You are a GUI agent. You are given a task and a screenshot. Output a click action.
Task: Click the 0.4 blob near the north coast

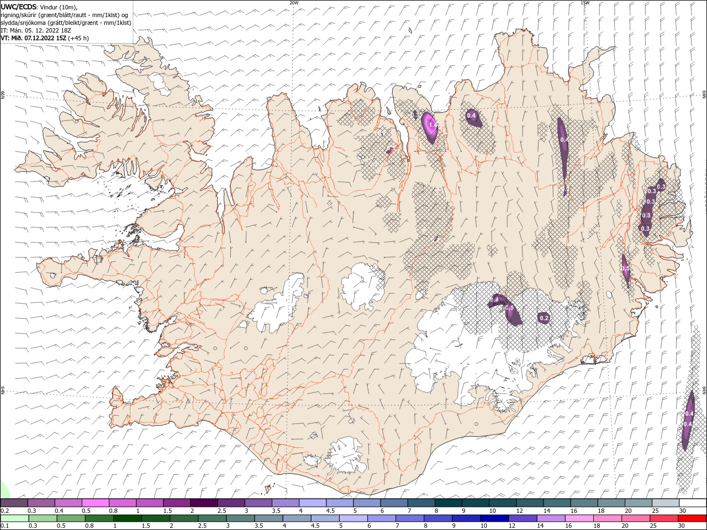tap(472, 116)
